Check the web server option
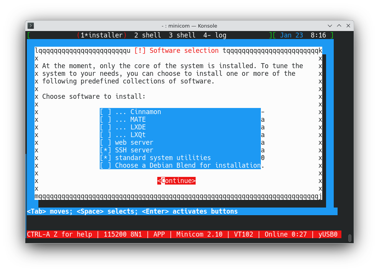 coord(105,142)
